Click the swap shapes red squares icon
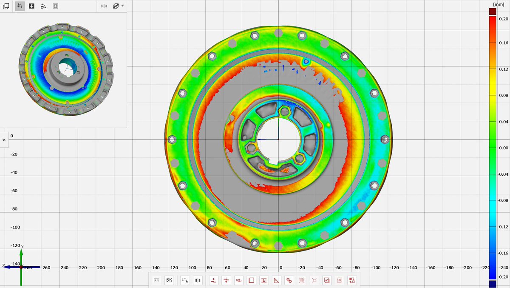The height and width of the screenshot is (288, 510). [352, 280]
